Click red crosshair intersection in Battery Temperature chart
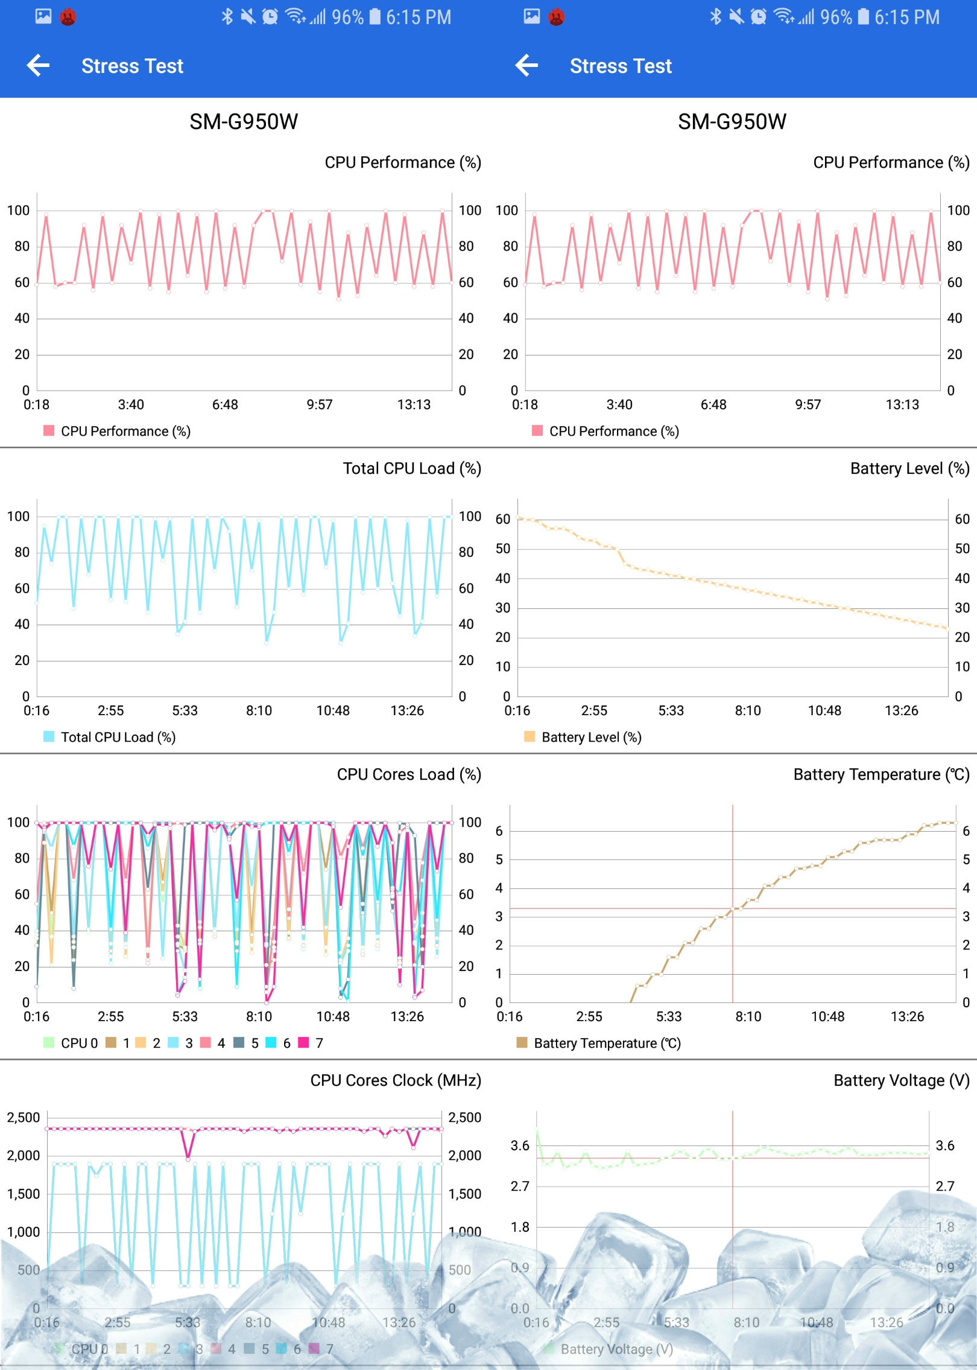 [733, 908]
